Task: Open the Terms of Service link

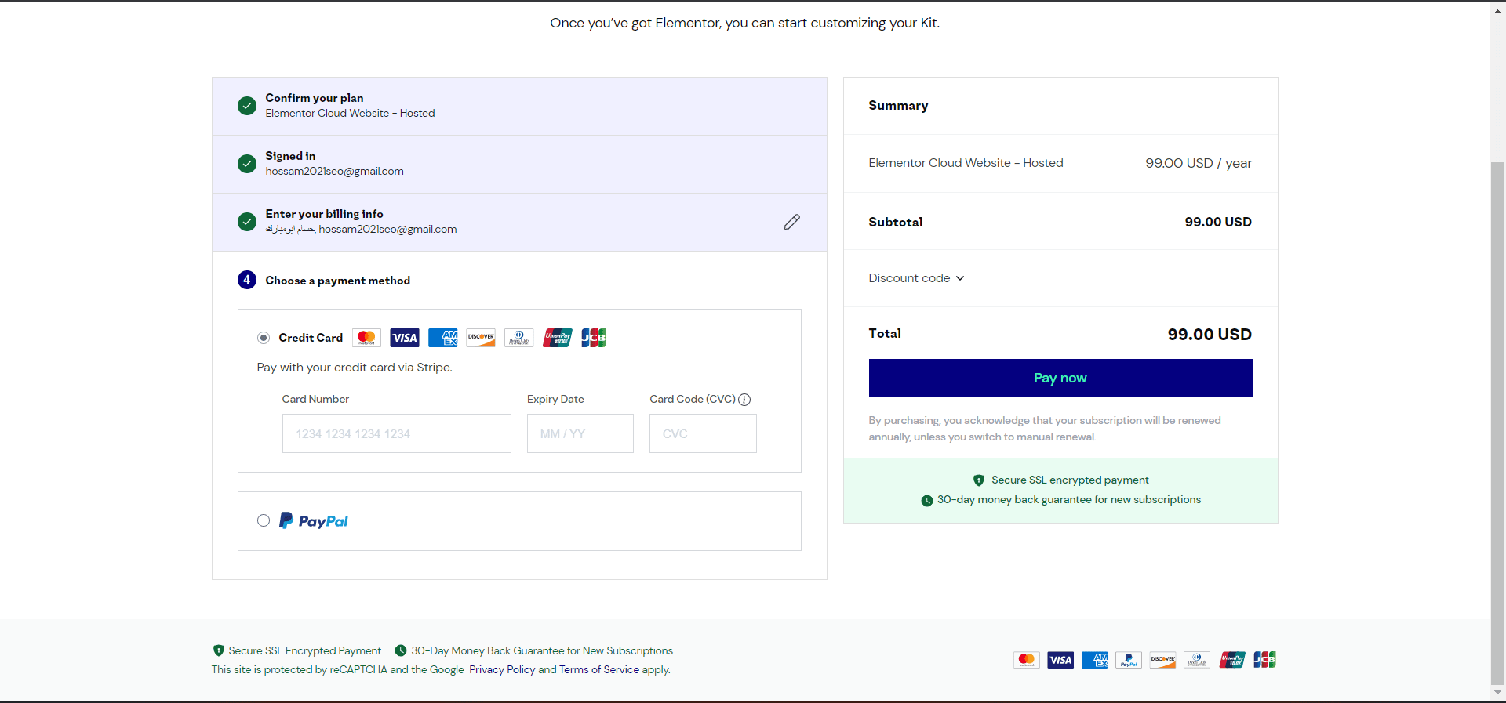Action: (599, 669)
